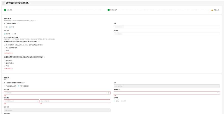Choose 护照 as authorized director document type

(x=12, y=34)
